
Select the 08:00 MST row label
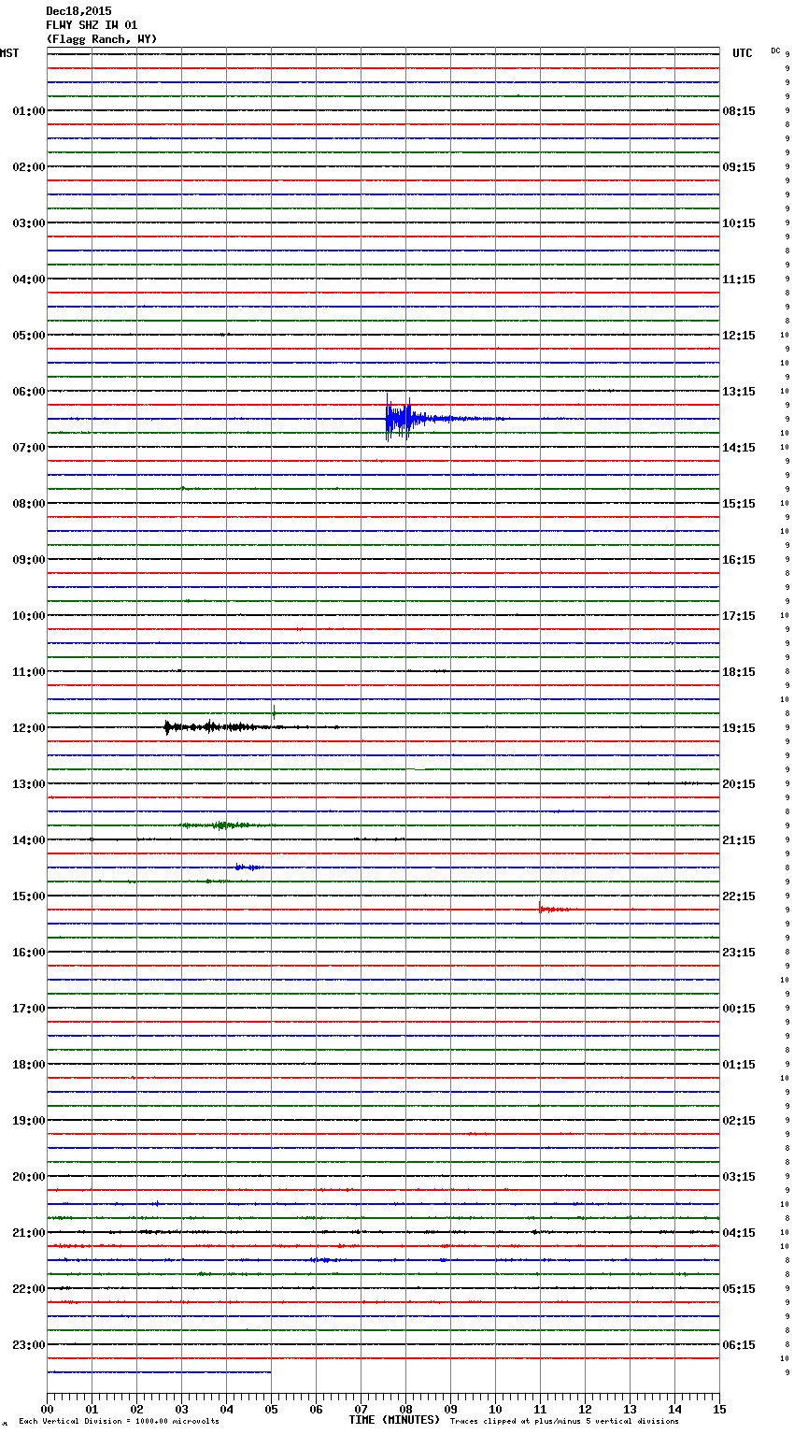29,504
